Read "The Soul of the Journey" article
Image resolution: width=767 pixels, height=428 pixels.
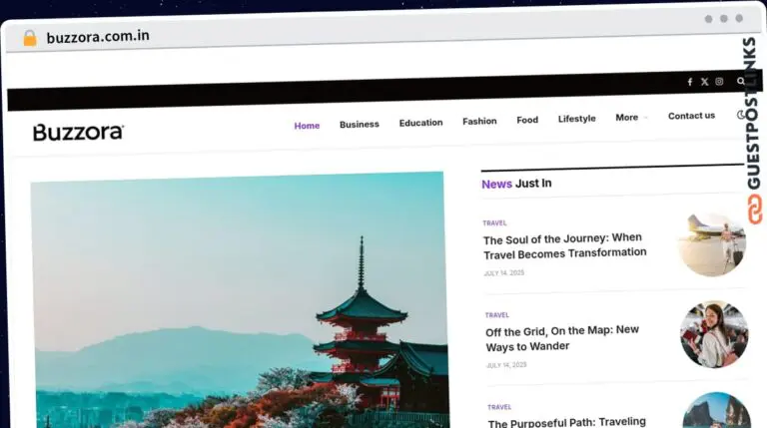point(564,245)
